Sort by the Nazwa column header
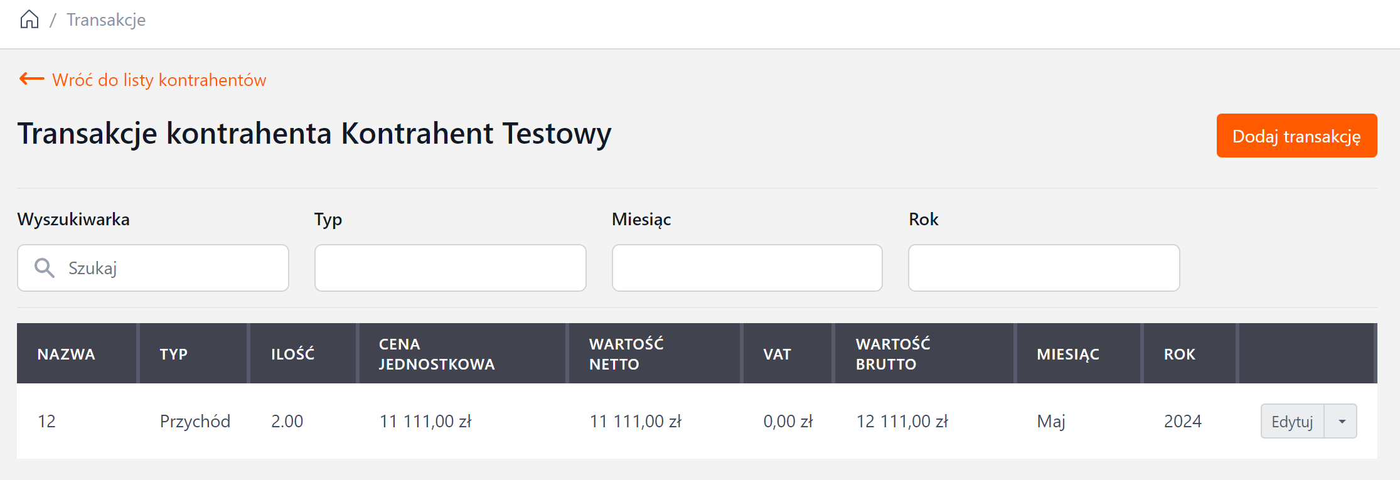This screenshot has width=1400, height=480. 66,354
